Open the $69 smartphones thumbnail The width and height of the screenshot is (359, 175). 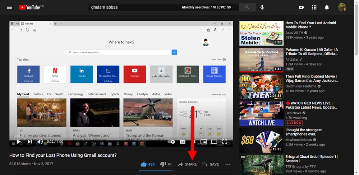[261, 140]
